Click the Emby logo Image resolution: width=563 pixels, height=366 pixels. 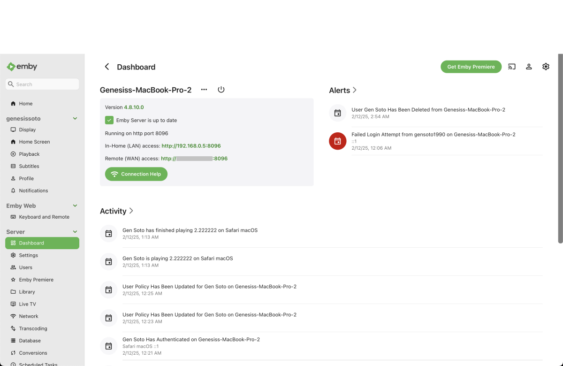click(22, 67)
